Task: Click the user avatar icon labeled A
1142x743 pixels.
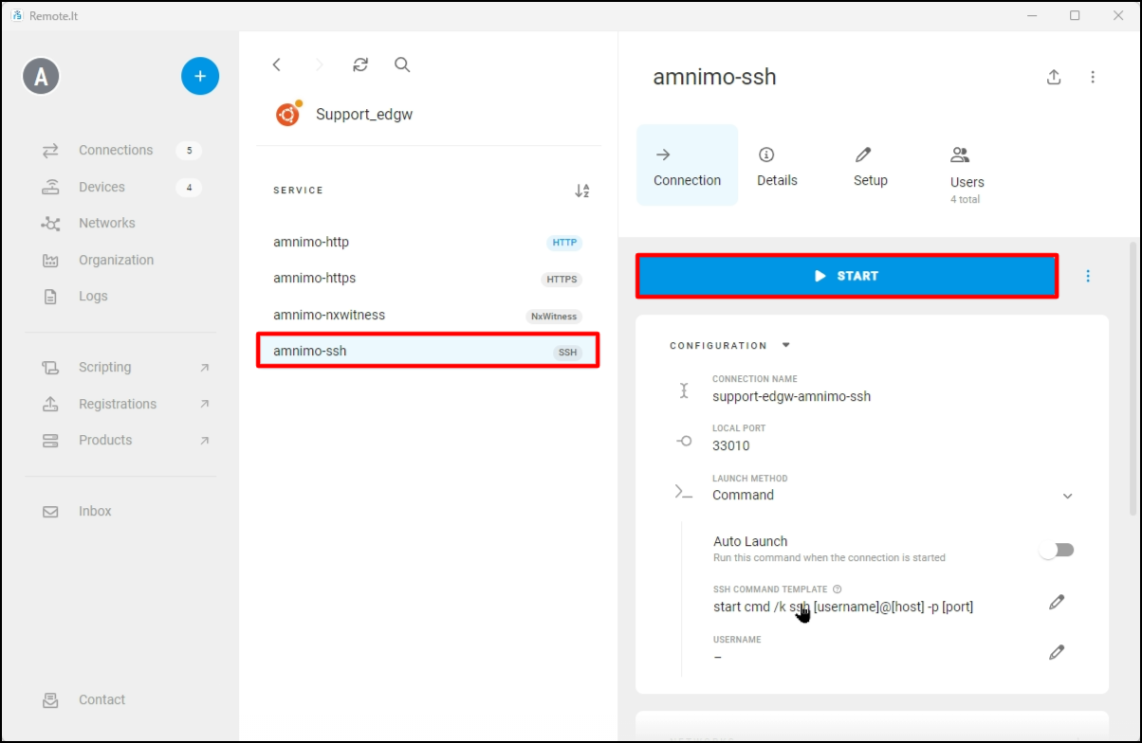Action: coord(41,77)
